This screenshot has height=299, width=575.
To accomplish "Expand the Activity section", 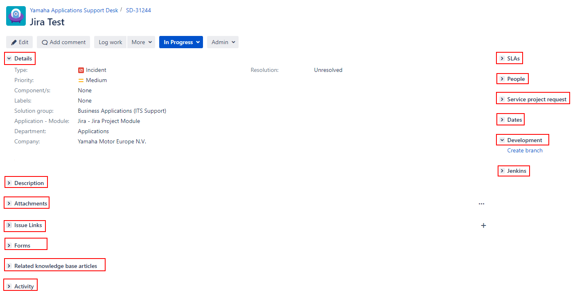I will (9, 286).
